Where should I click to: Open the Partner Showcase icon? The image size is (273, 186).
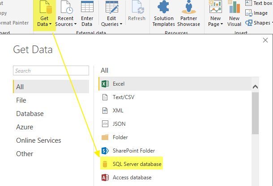(x=189, y=7)
